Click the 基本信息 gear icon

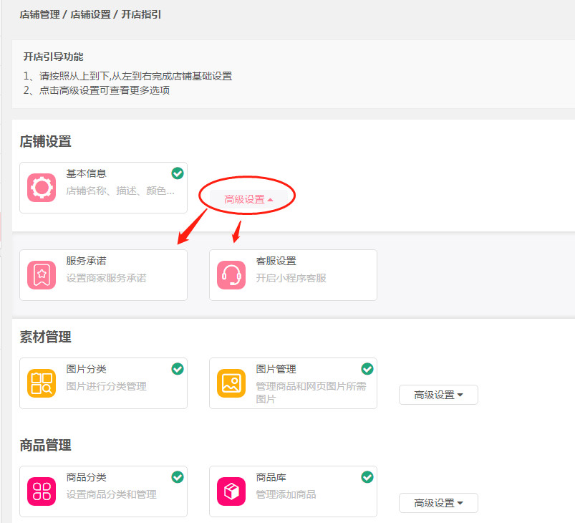(42, 188)
